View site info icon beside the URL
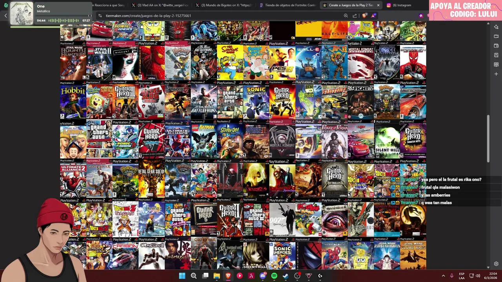The height and width of the screenshot is (282, 502). point(100,16)
